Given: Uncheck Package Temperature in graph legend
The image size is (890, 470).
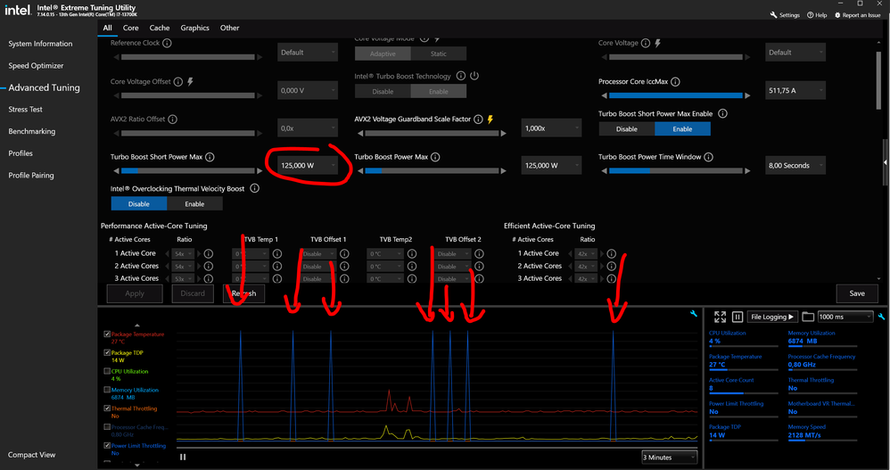Looking at the screenshot, I should click(x=107, y=334).
